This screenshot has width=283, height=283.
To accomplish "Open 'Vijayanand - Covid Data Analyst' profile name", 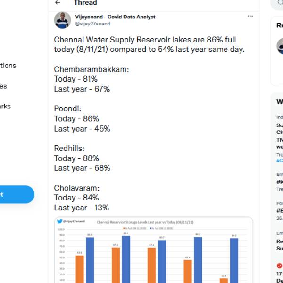I will tap(115, 17).
